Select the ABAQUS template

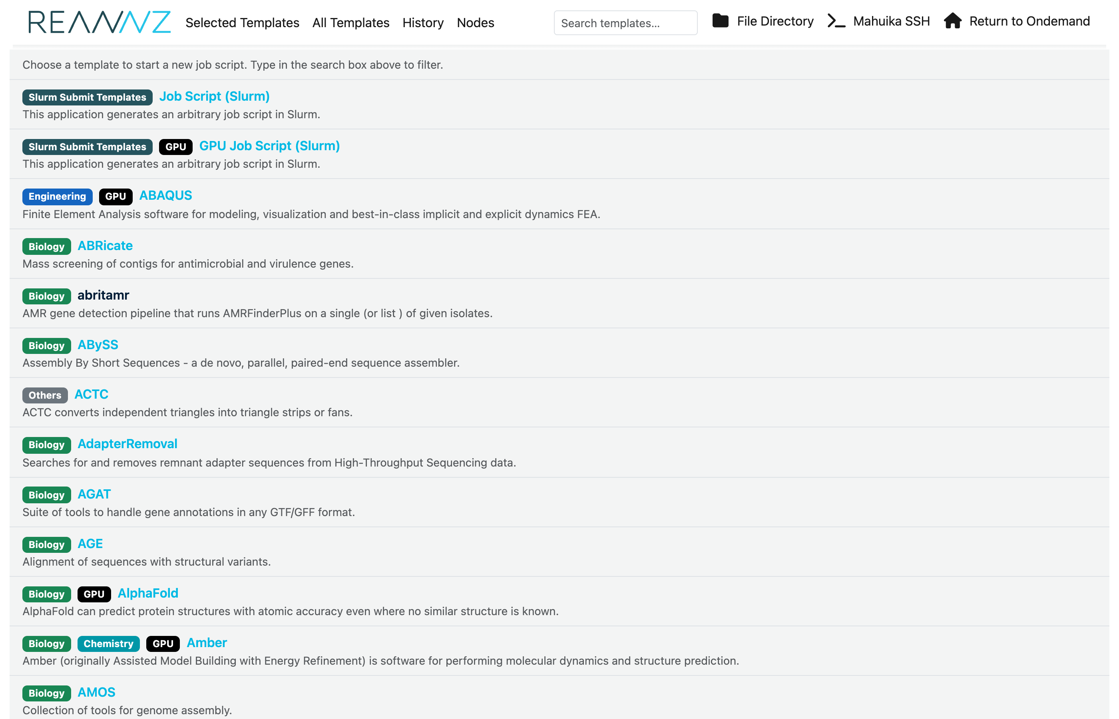(166, 195)
